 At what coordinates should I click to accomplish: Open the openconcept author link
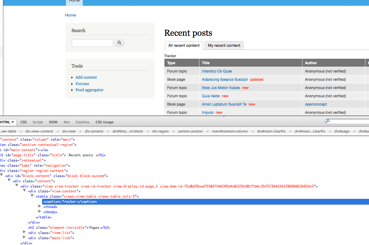316,104
